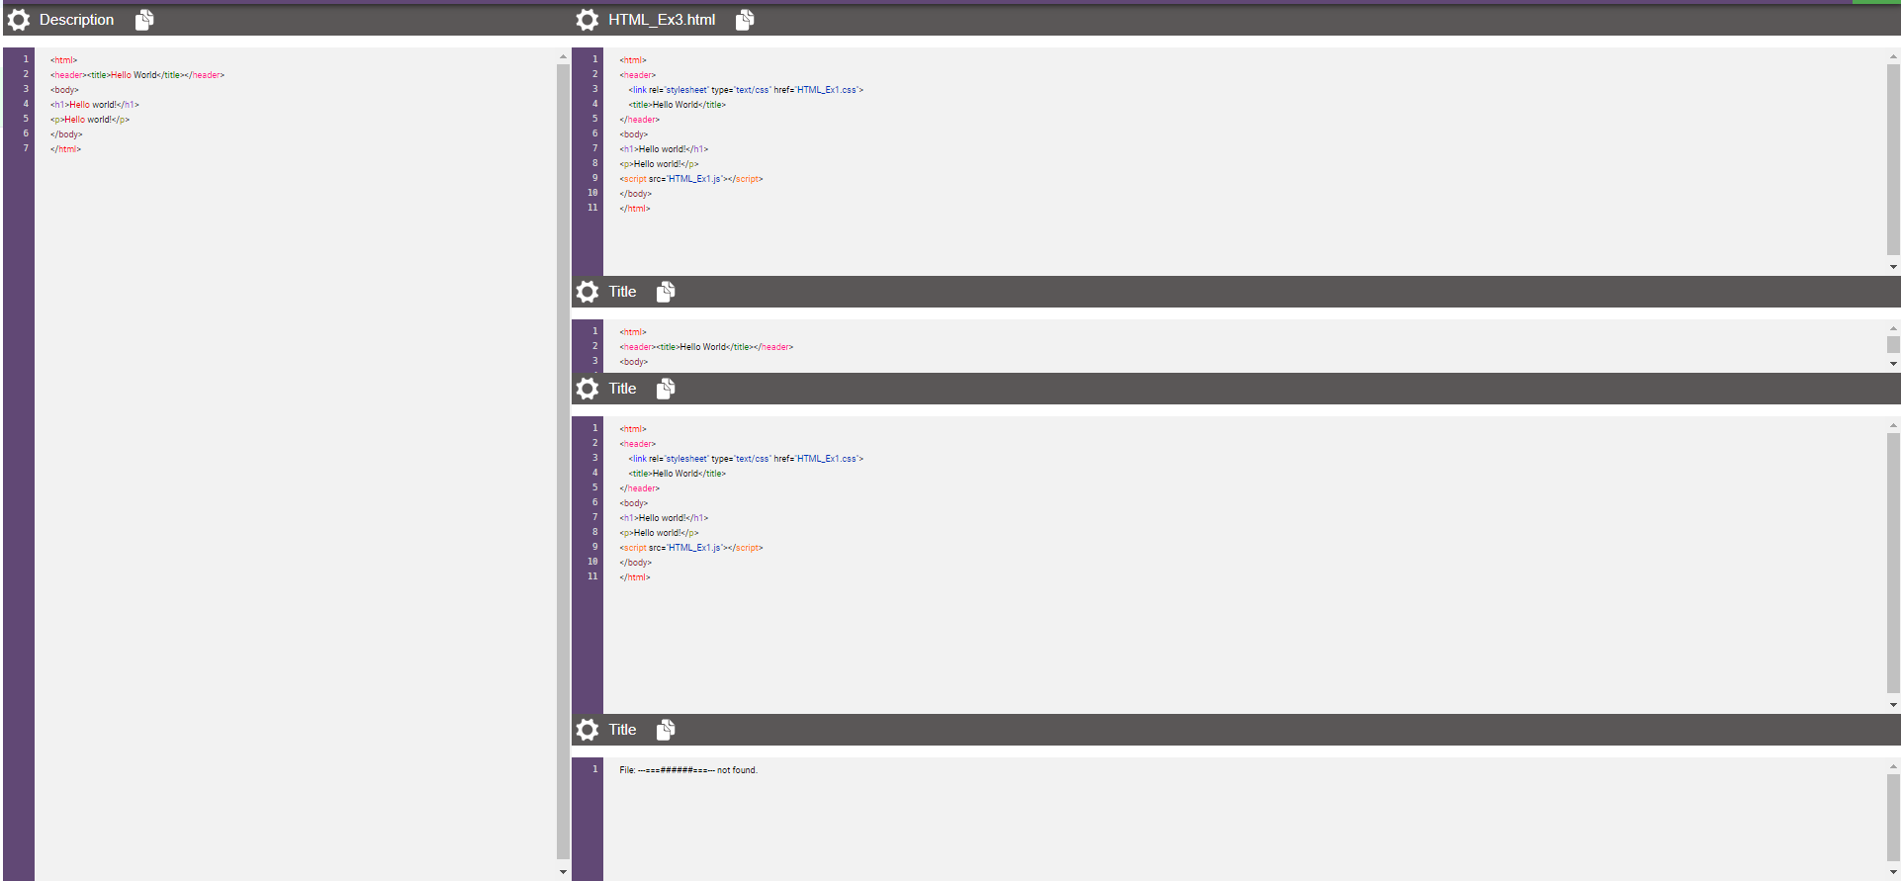Click the 'File: not found.' message text
Image resolution: width=1901 pixels, height=881 pixels.
(688, 770)
